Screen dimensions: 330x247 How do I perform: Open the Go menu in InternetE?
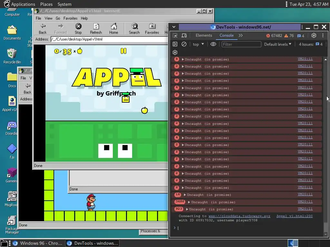(58, 18)
